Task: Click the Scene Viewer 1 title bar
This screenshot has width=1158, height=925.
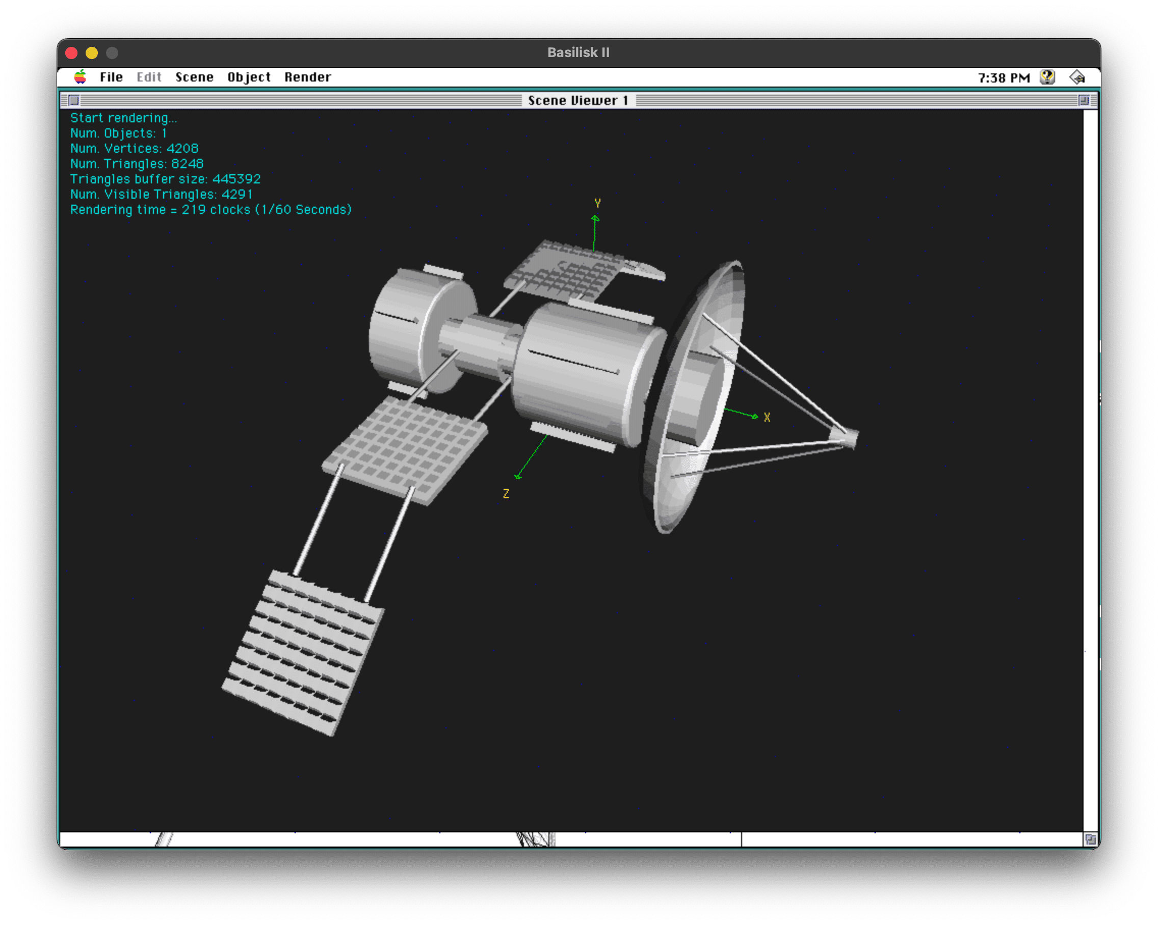Action: (x=578, y=100)
